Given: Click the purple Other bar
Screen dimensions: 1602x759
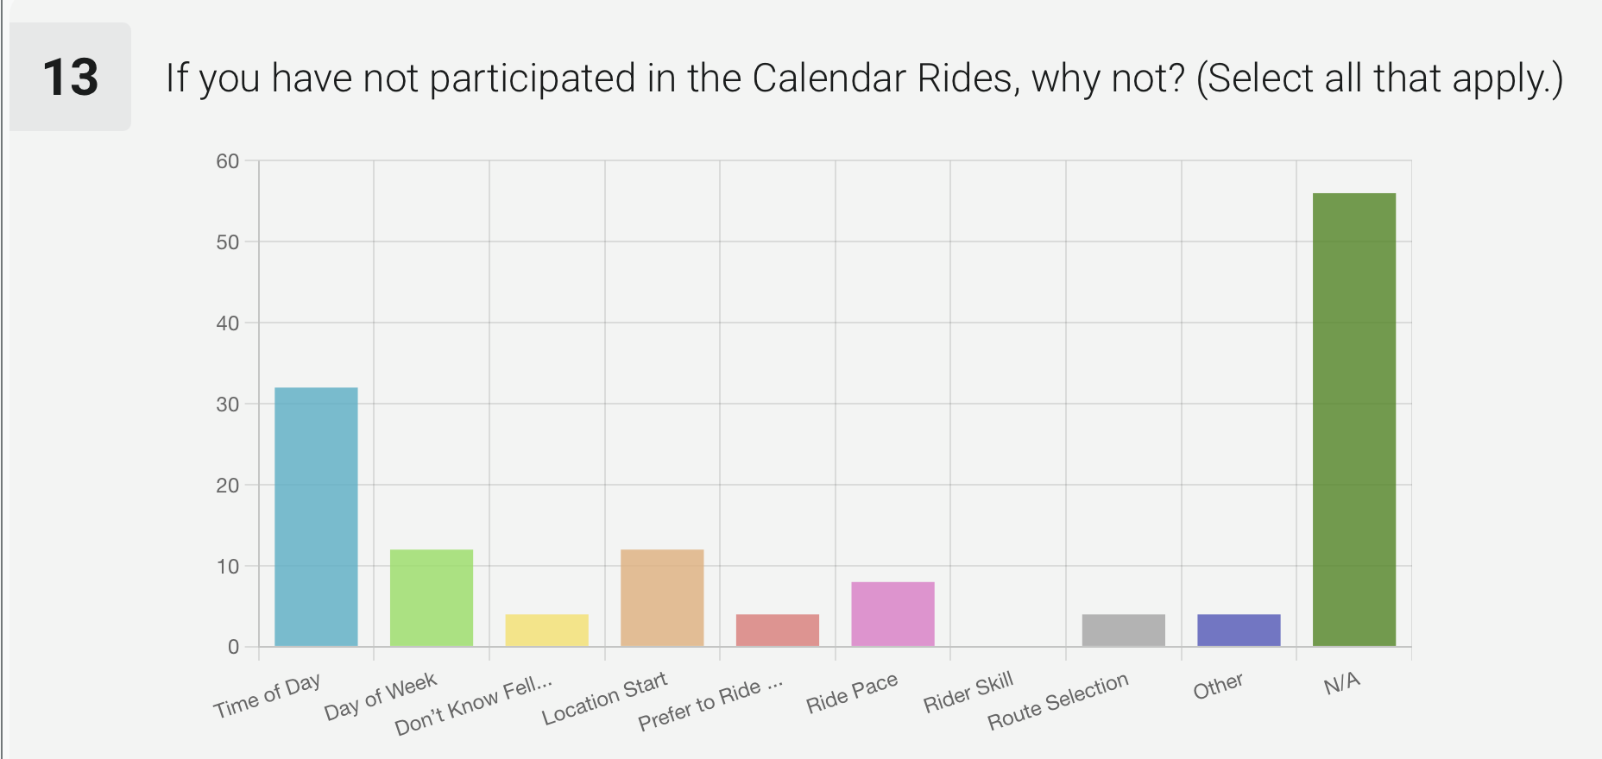Looking at the screenshot, I should (1239, 630).
